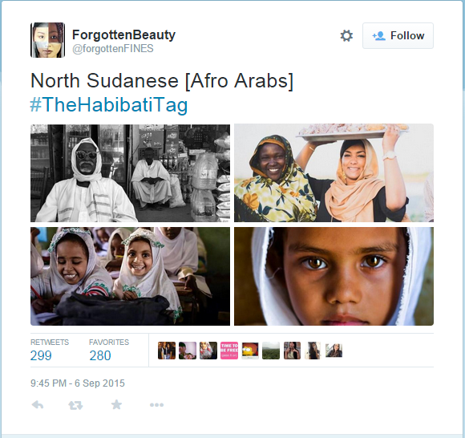
Task: View close-up photo of child in white hood
Action: click(334, 276)
